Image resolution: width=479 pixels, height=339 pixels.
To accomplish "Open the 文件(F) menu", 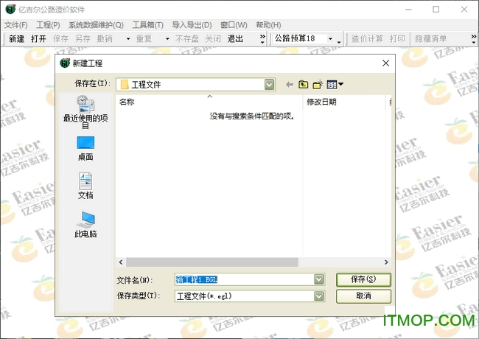I will 15,25.
